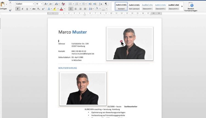Click the email marco.muster@beispiel.de
Viewport: 206px width, 118px height.
(83, 54)
